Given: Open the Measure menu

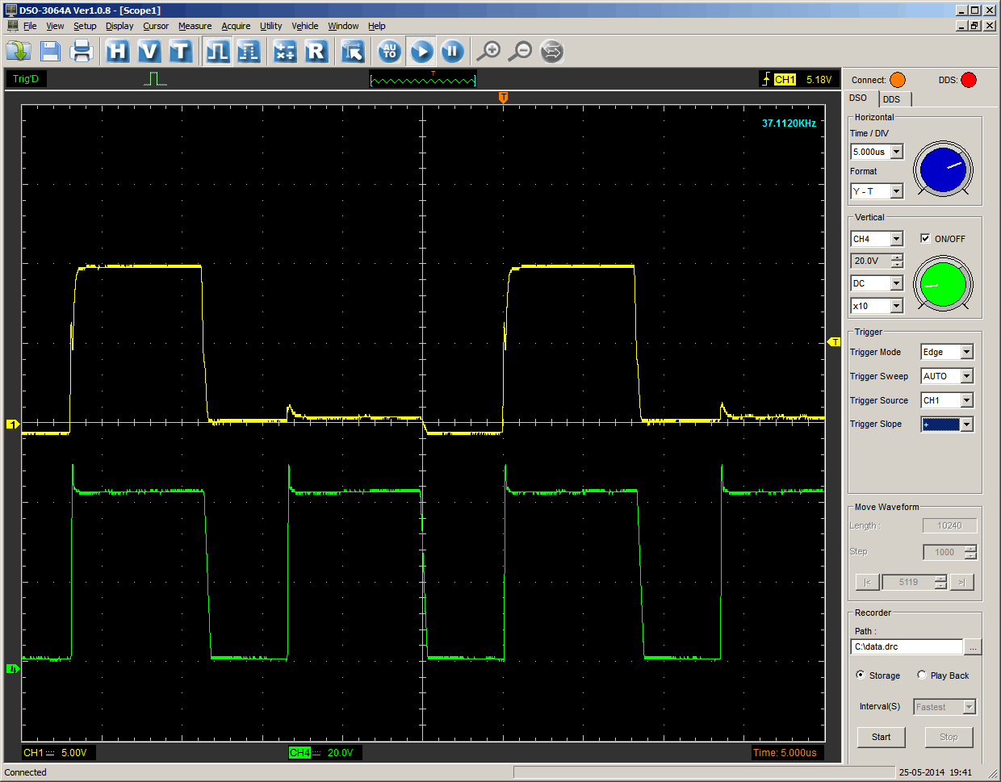Looking at the screenshot, I should pos(195,26).
